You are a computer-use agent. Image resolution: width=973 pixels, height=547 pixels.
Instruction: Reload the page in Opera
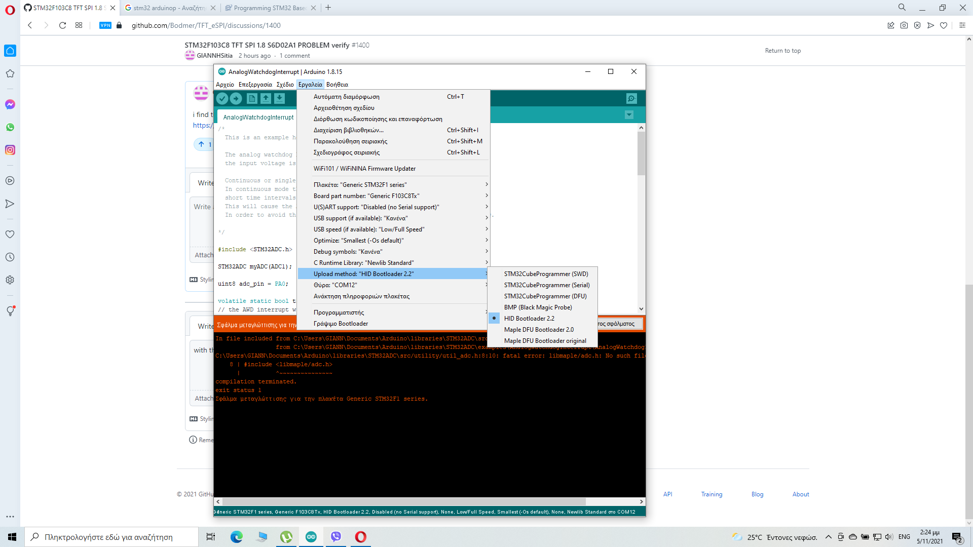click(x=62, y=25)
